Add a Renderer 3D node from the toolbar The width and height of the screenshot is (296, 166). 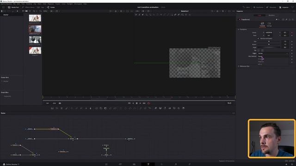(x=184, y=108)
